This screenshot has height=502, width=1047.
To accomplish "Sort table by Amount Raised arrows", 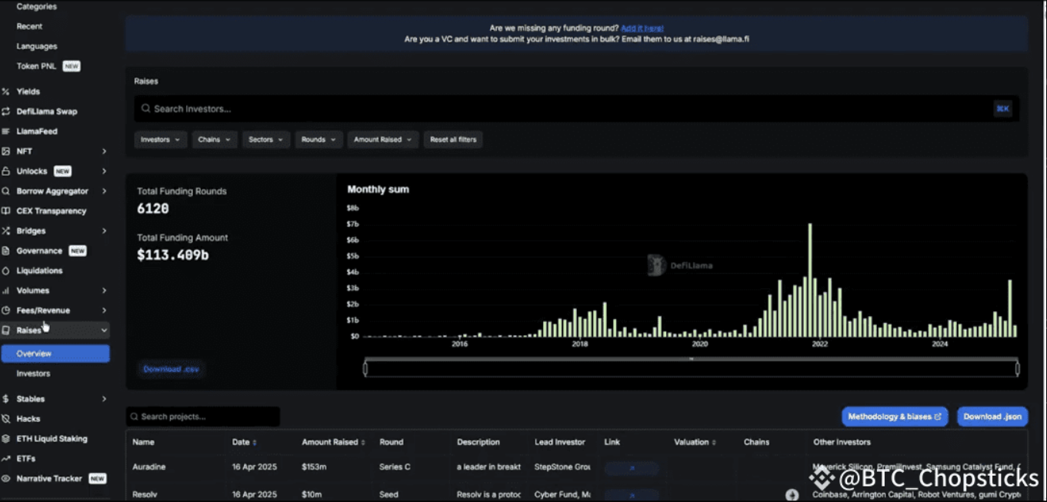I will (x=363, y=443).
